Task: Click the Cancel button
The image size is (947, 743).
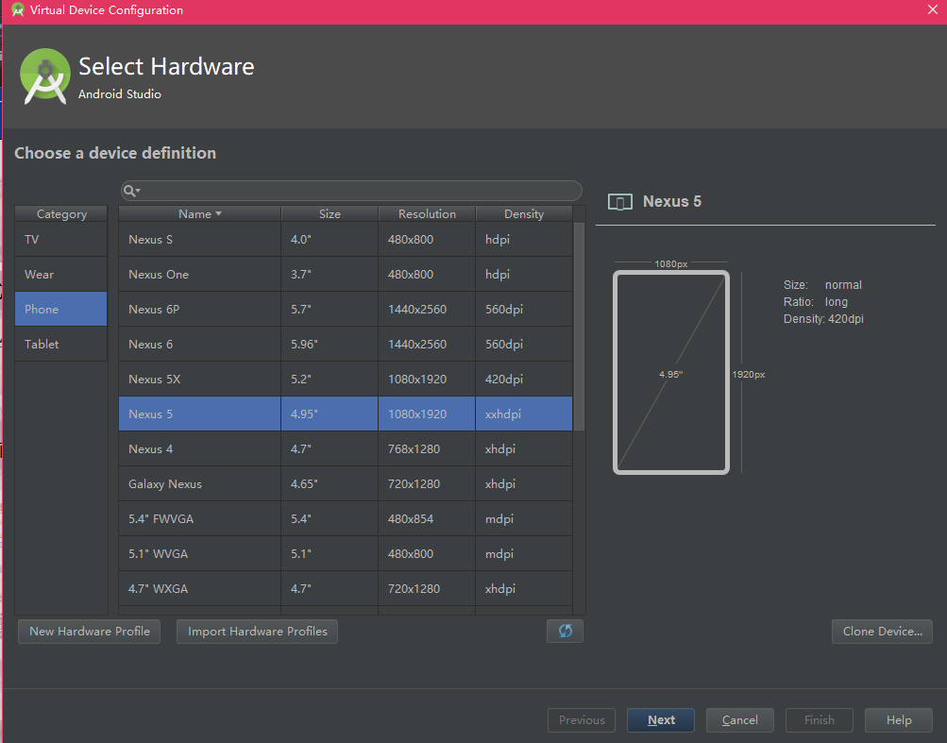Action: pyautogui.click(x=740, y=720)
